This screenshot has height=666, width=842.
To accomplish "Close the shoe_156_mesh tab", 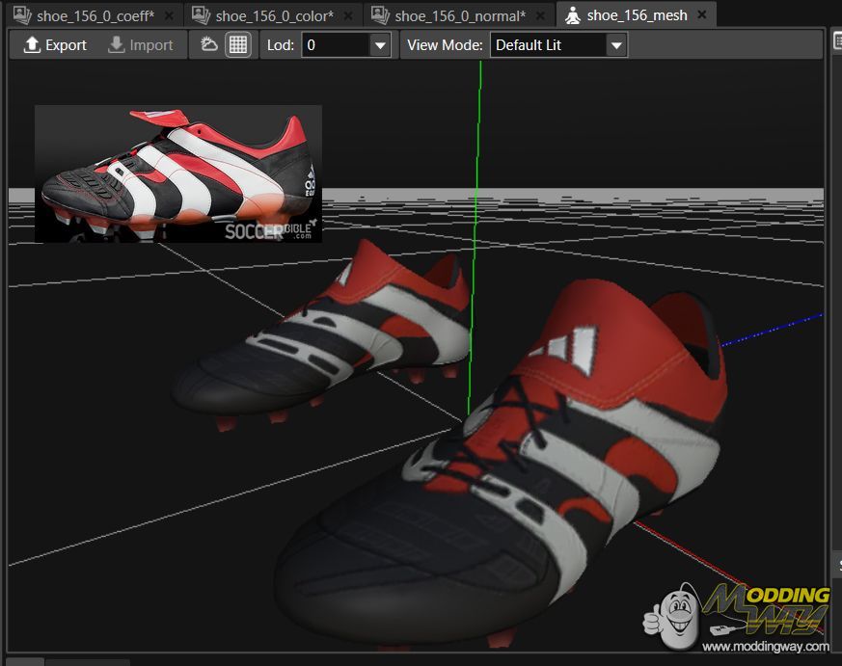I will click(701, 15).
